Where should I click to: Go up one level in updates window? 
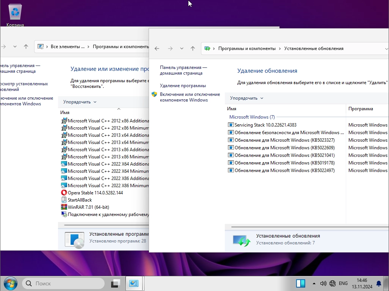click(x=193, y=48)
